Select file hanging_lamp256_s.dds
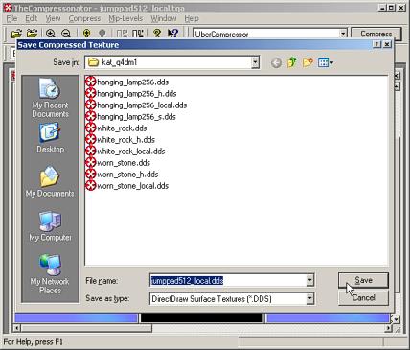 [130, 117]
